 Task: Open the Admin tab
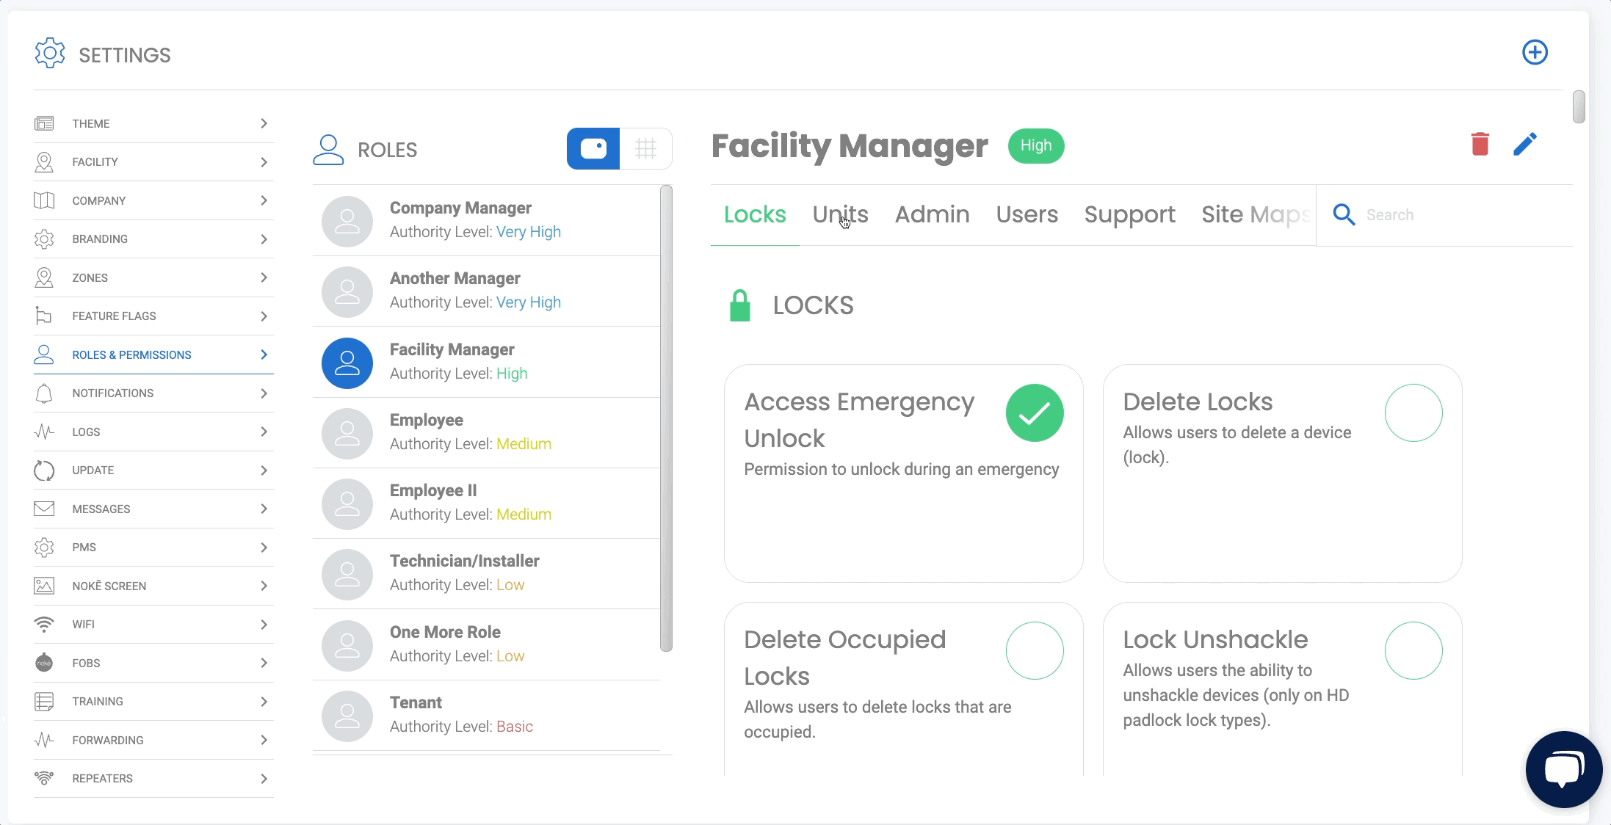point(932,214)
